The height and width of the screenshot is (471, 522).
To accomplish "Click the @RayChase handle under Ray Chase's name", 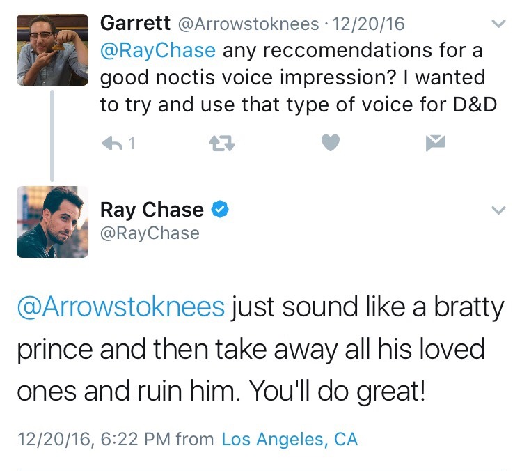I will pos(150,233).
